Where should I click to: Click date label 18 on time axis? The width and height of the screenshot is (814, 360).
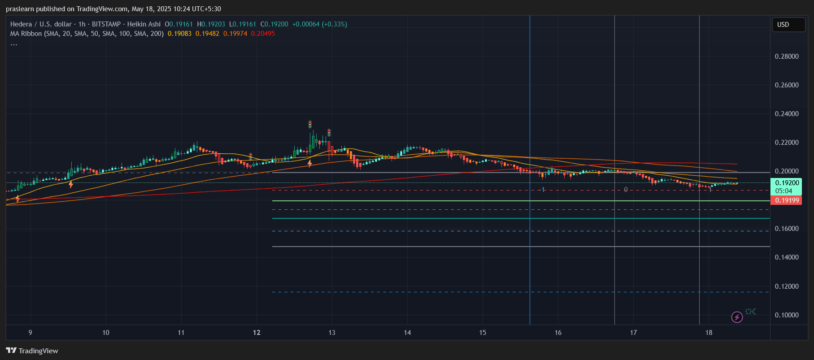709,333
